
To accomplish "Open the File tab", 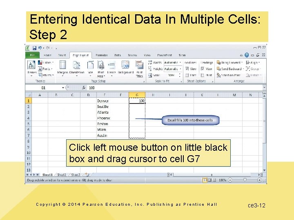I will click(32, 55).
